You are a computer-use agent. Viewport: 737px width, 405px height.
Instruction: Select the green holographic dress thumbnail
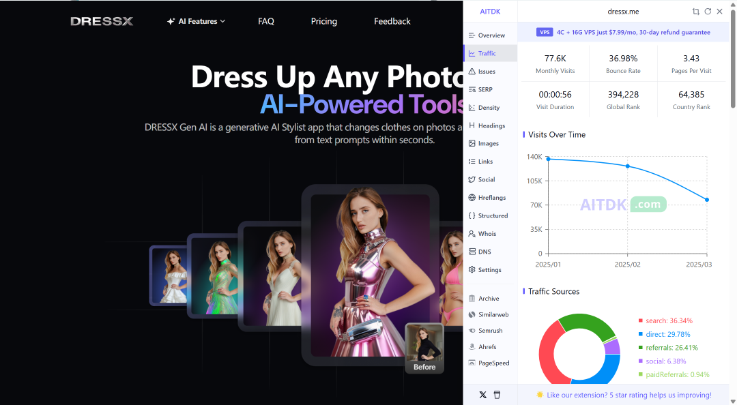click(x=214, y=275)
